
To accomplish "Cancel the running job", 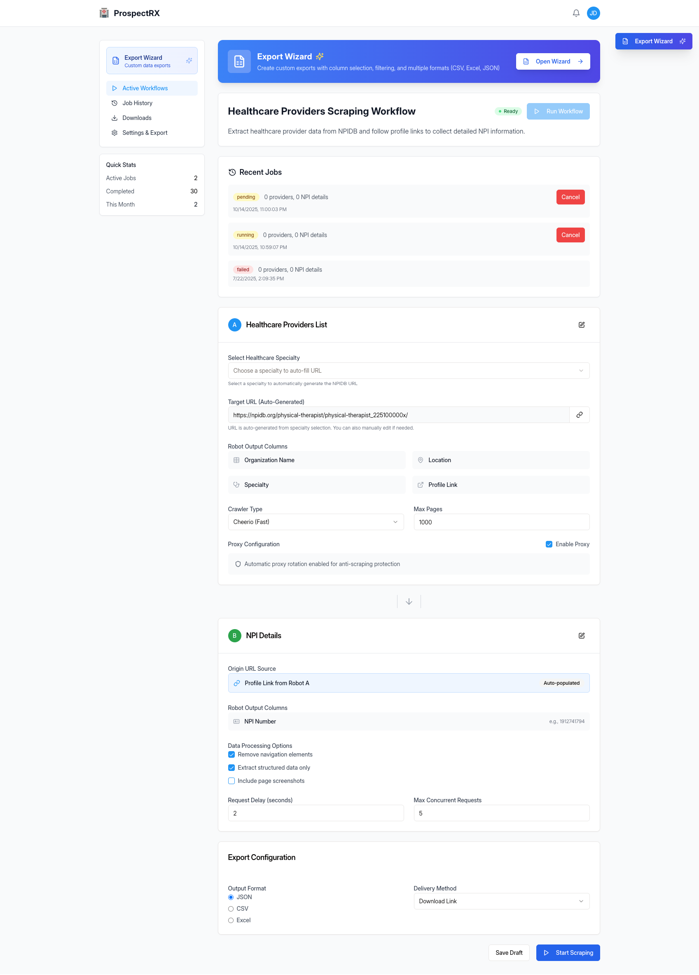I will [x=570, y=235].
